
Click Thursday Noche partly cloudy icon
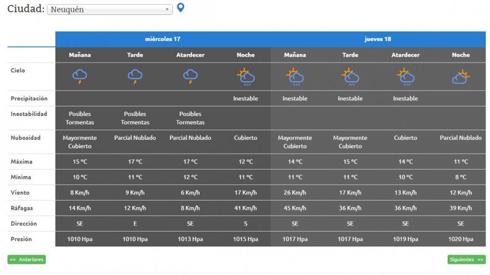[x=460, y=77]
